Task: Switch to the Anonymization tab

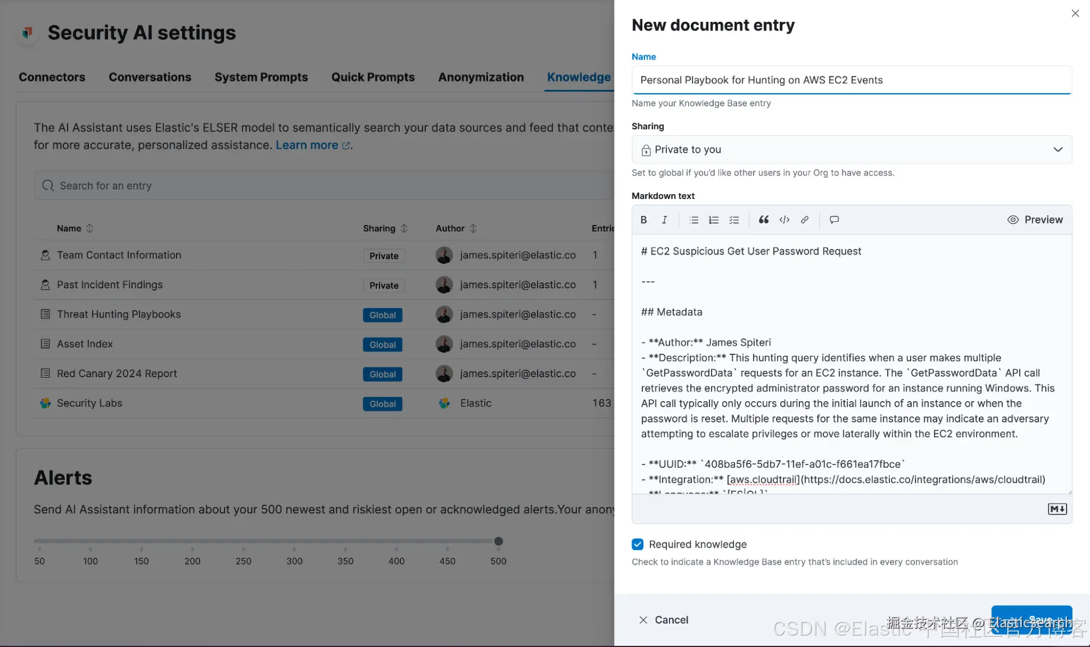Action: [480, 77]
